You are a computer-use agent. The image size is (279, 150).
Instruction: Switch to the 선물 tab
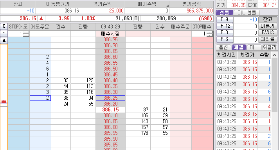224,12
